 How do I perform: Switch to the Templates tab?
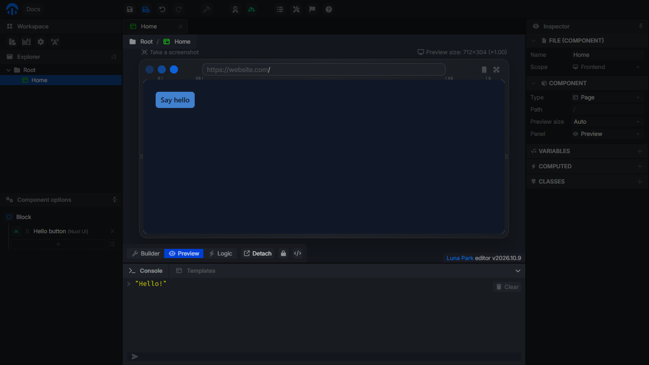[x=196, y=271]
